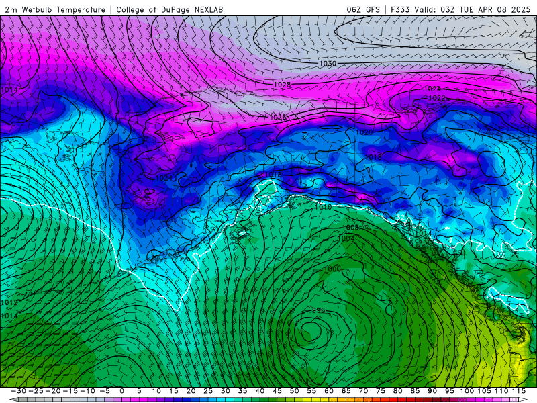Click the 60 color scale label
The width and height of the screenshot is (537, 403).
(x=328, y=391)
